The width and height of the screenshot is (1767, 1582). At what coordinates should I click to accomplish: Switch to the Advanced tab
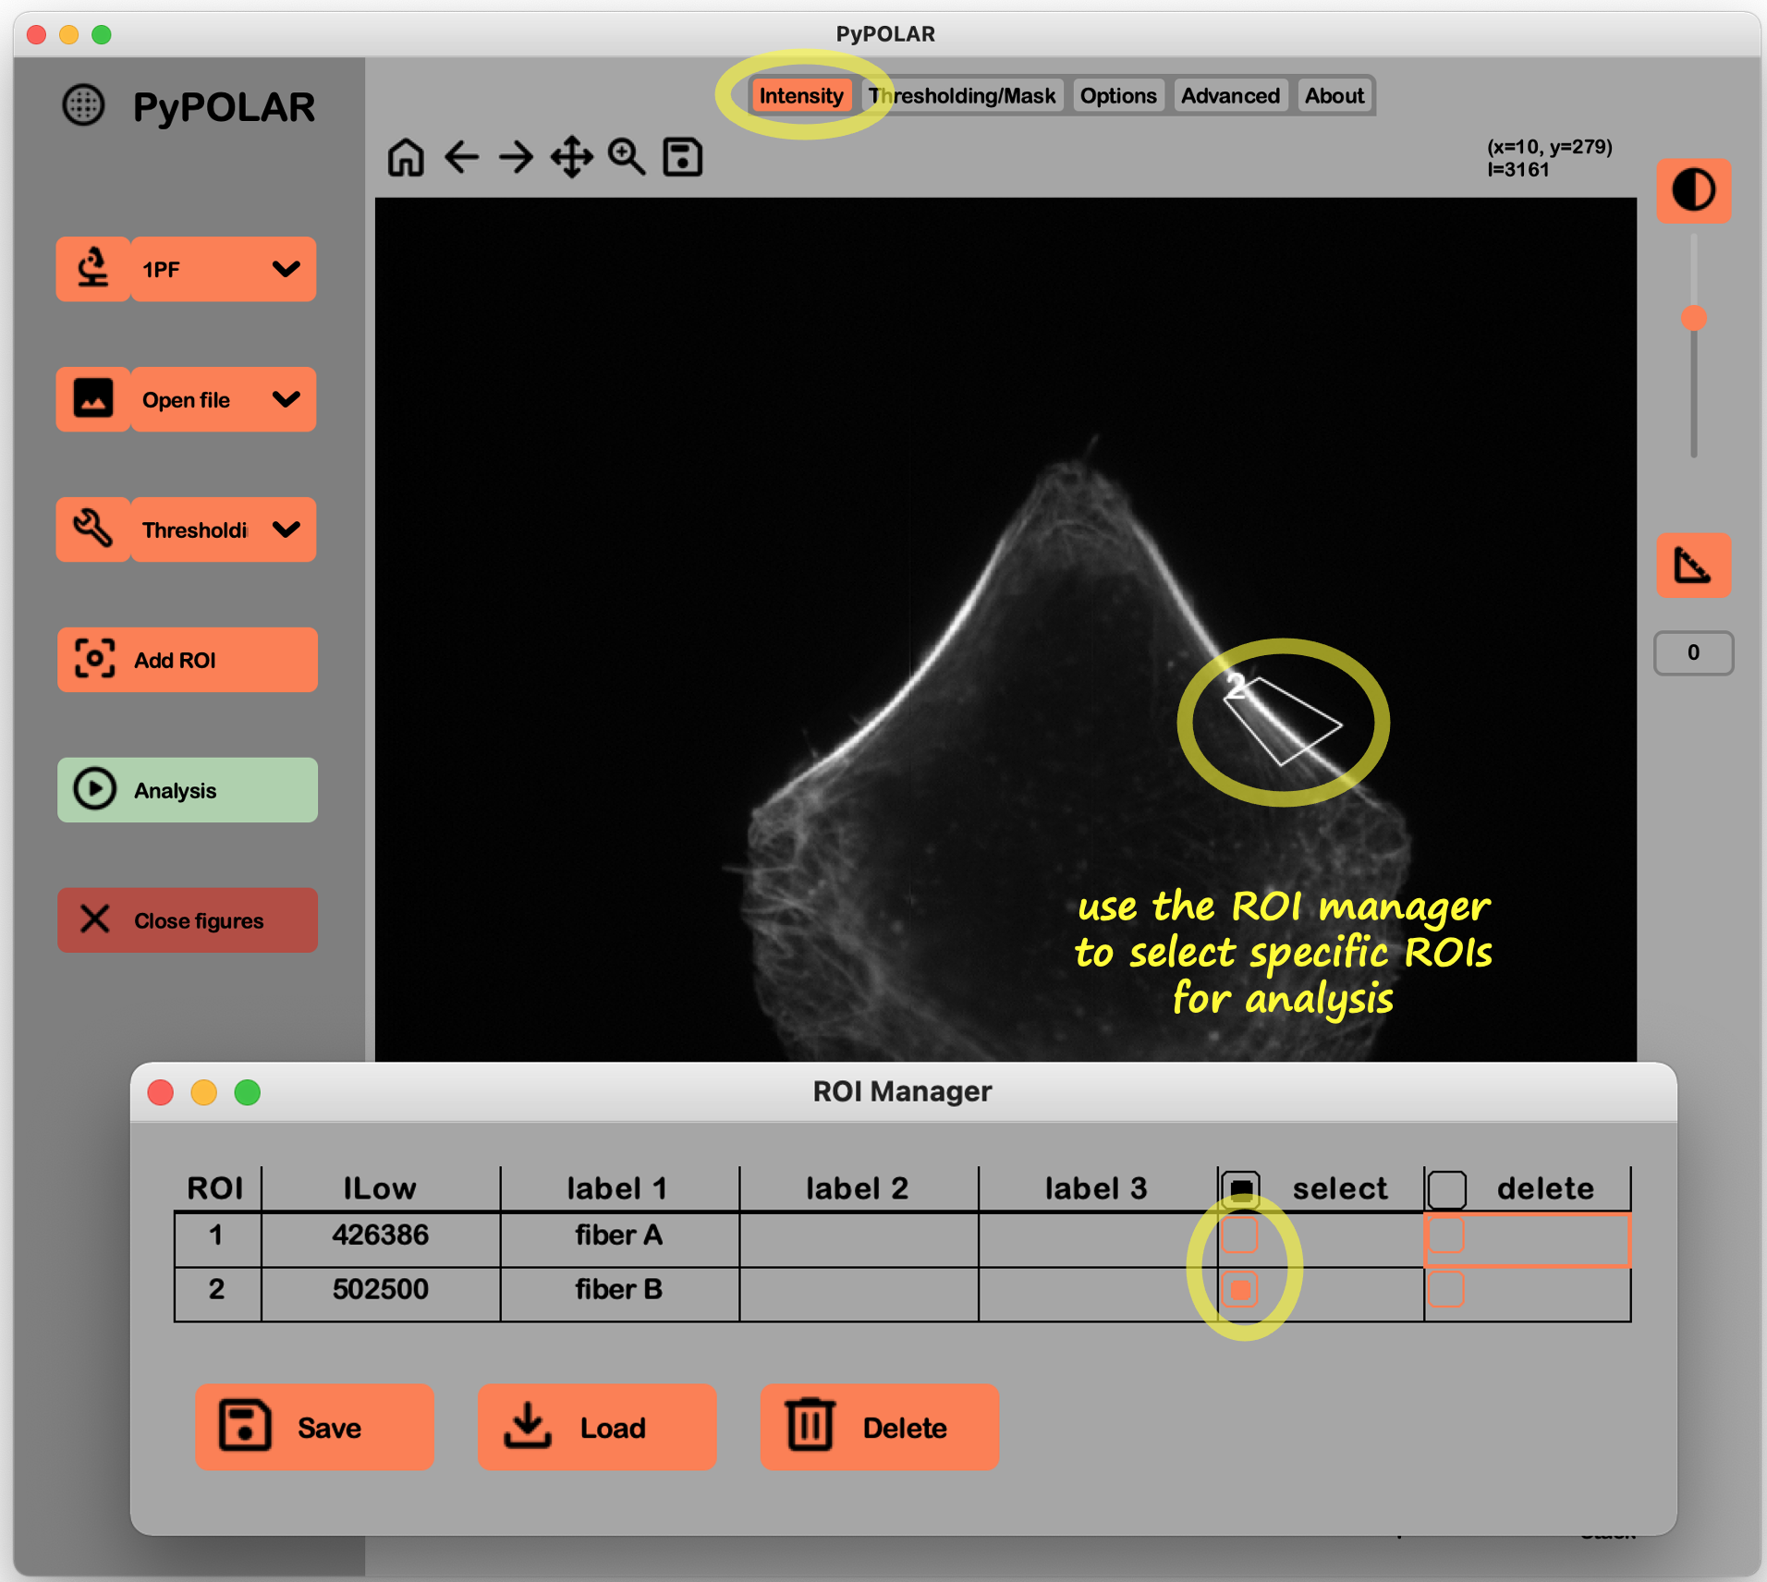coord(1230,96)
